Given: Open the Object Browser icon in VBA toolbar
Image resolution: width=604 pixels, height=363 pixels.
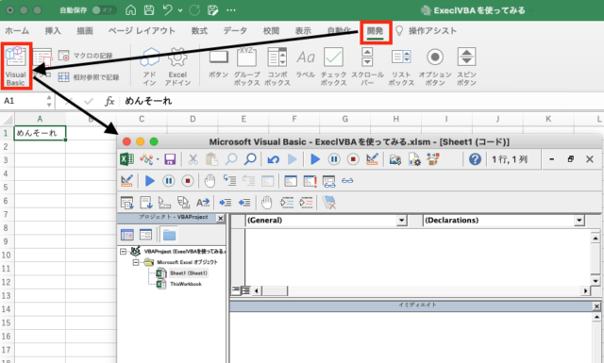Looking at the screenshot, I should [x=434, y=159].
